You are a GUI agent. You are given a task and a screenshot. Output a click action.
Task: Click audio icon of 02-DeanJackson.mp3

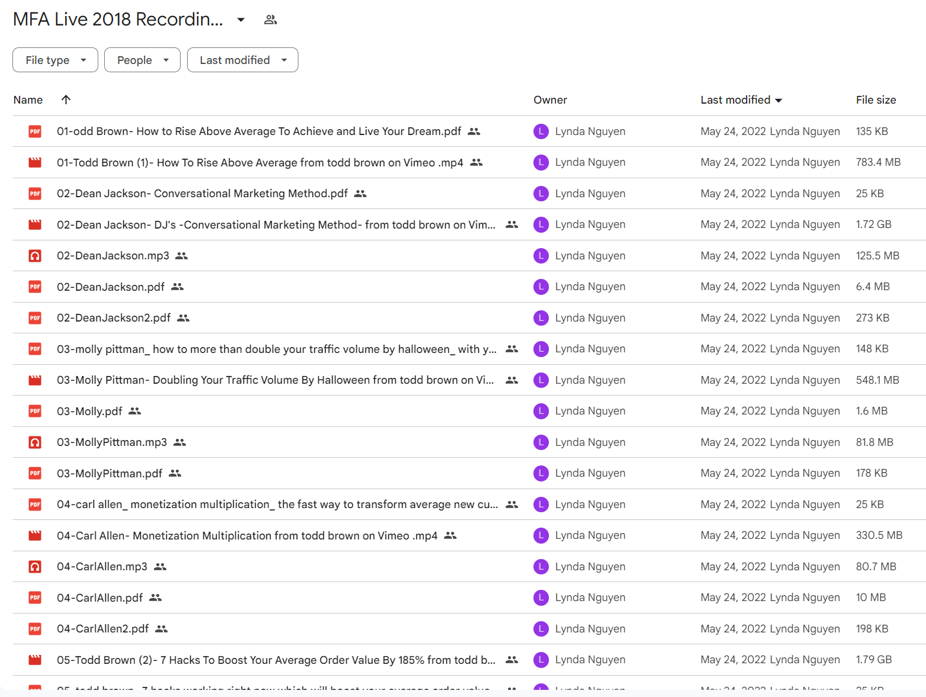(x=35, y=256)
